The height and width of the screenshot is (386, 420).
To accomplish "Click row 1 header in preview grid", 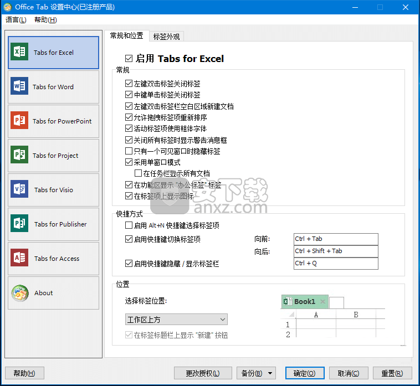I will 288,325.
